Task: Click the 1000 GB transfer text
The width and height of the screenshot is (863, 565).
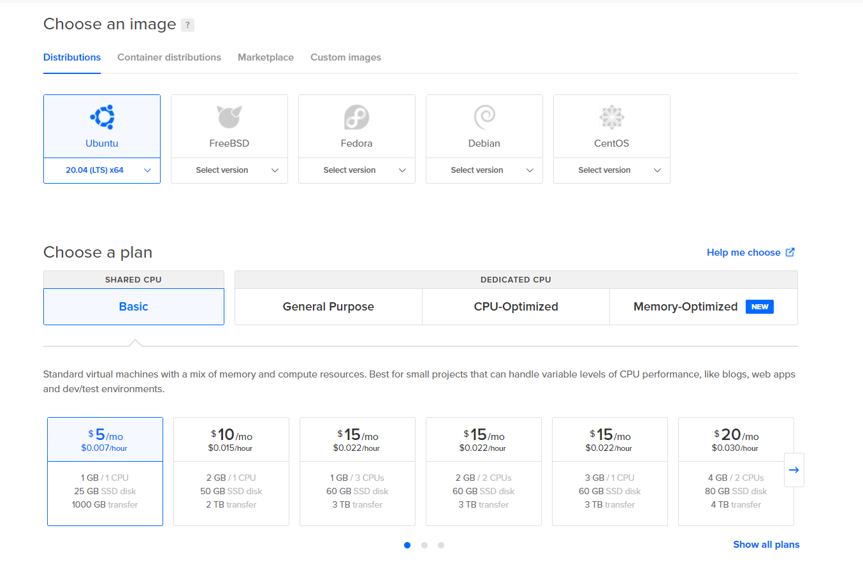Action: point(105,504)
